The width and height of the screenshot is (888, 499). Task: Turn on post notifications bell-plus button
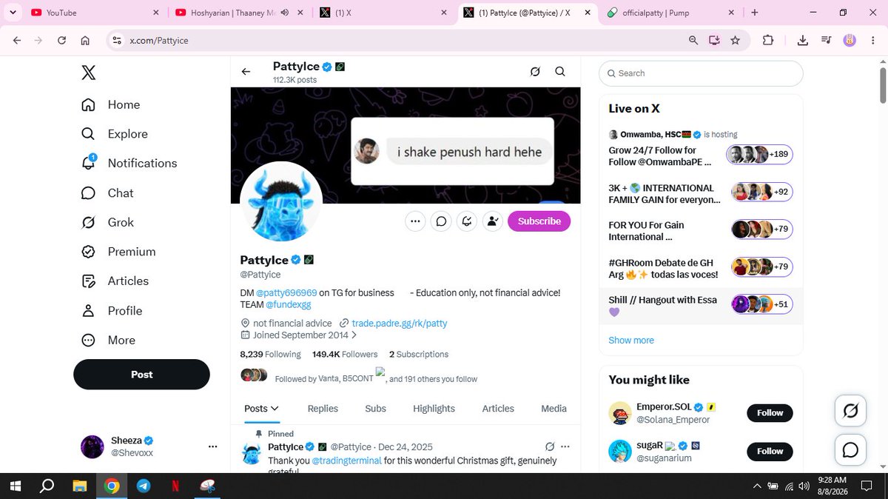(467, 221)
